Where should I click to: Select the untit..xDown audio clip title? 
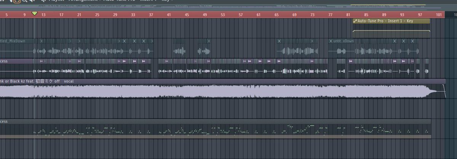coord(344,41)
